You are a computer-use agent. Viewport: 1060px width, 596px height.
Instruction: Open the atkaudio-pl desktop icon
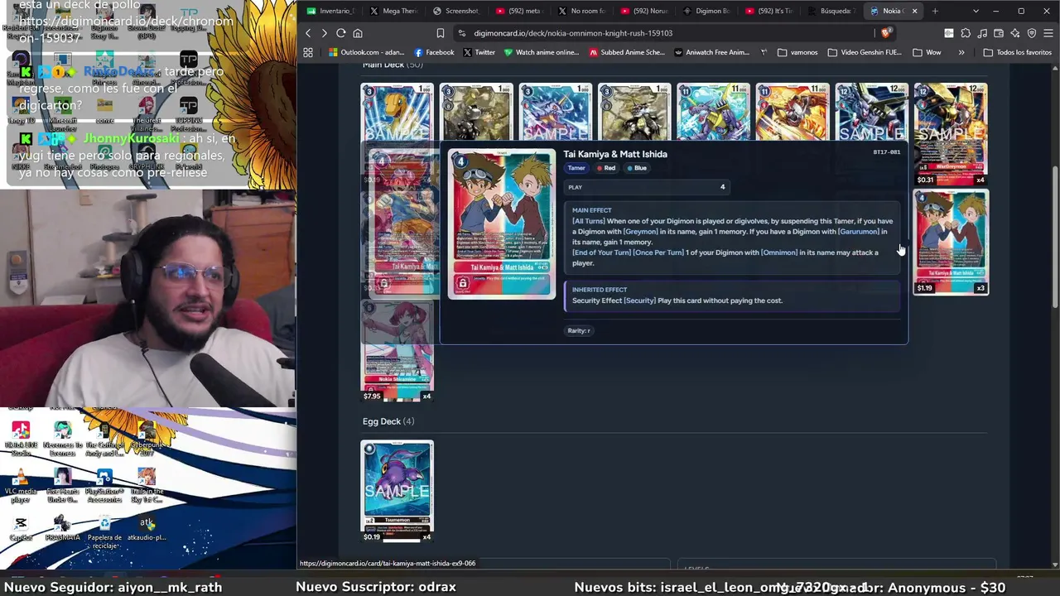tap(147, 528)
